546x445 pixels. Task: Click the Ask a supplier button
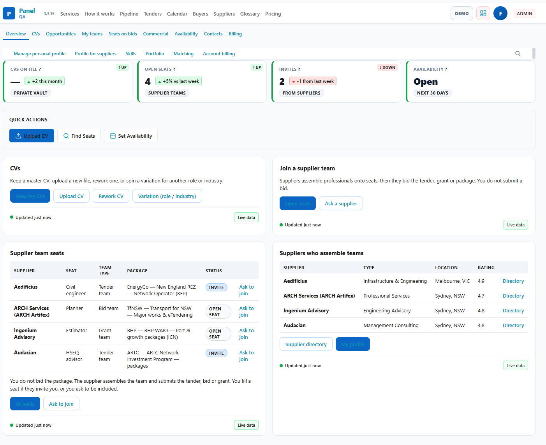click(x=341, y=203)
